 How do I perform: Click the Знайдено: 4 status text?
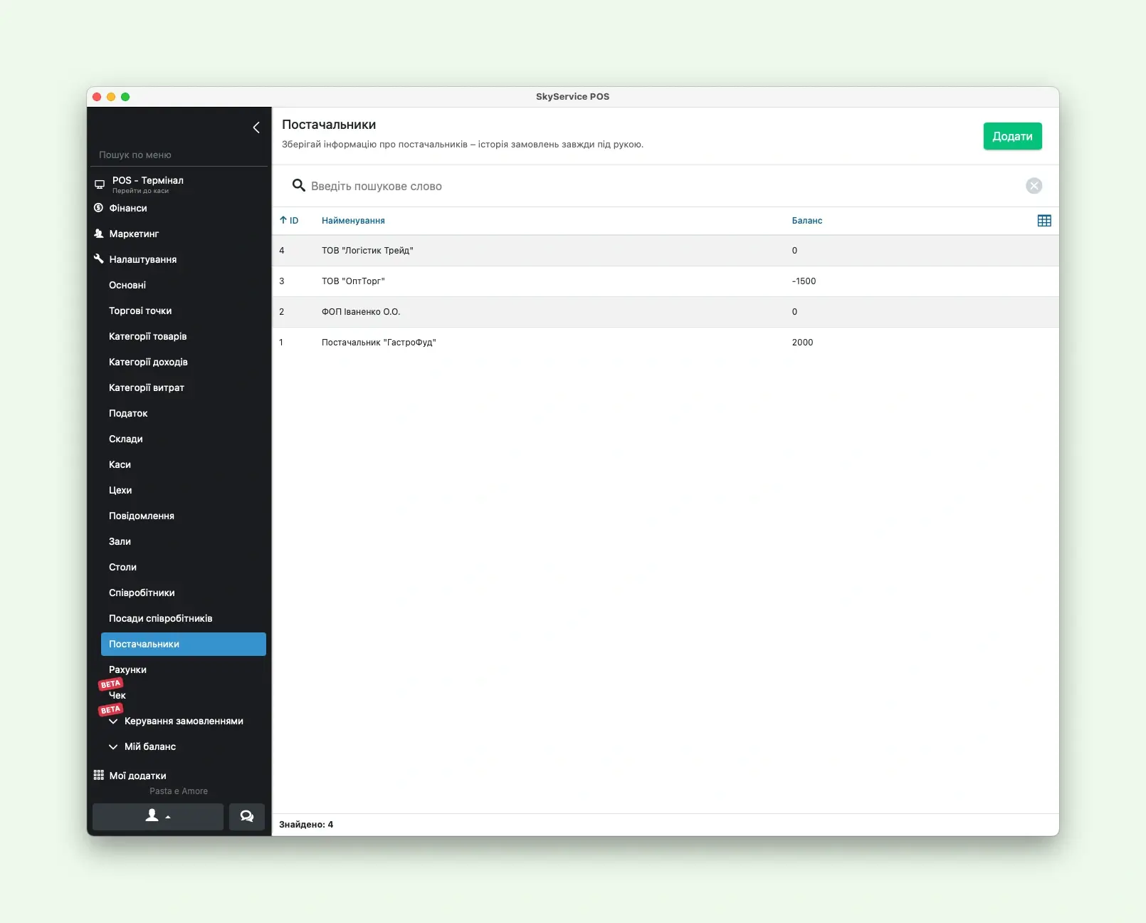[306, 825]
